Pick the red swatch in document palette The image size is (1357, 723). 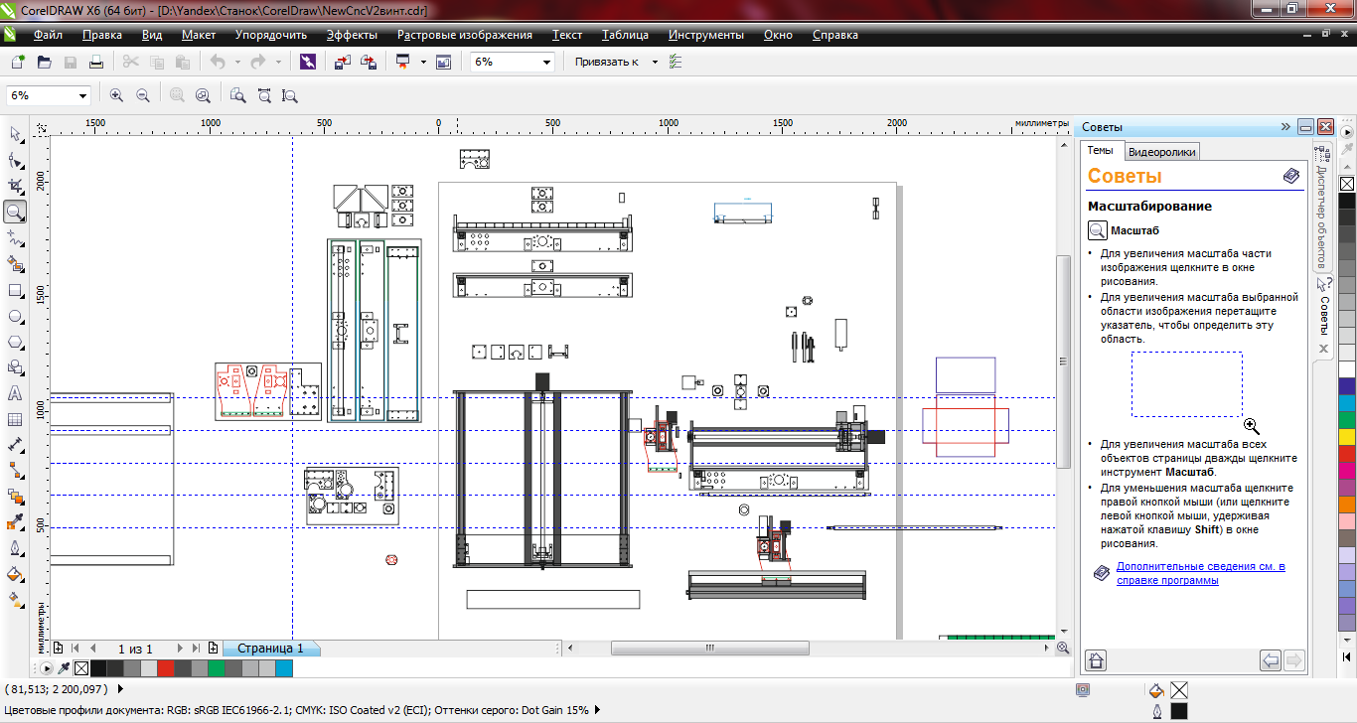pyautogui.click(x=166, y=668)
